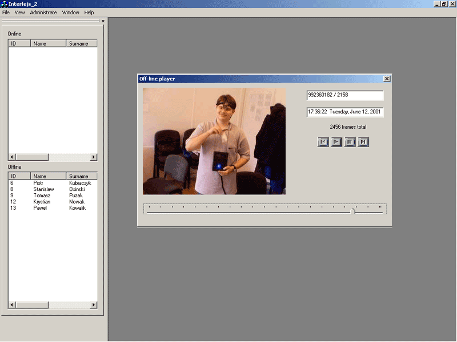Viewport: 457px width, 342px height.
Task: Close the Off-line player dialog
Action: (387, 79)
